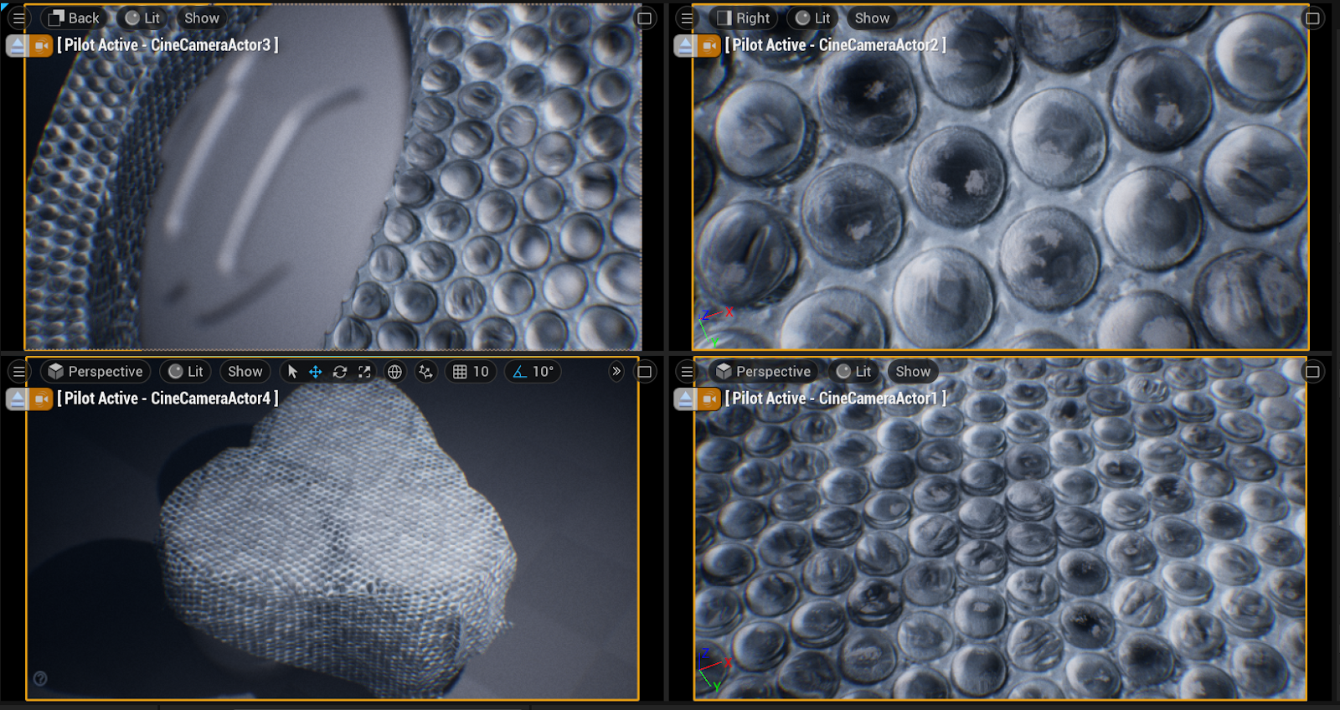Open Perspective dropdown in CineCameraActor4 viewport
The width and height of the screenshot is (1340, 710).
(95, 371)
